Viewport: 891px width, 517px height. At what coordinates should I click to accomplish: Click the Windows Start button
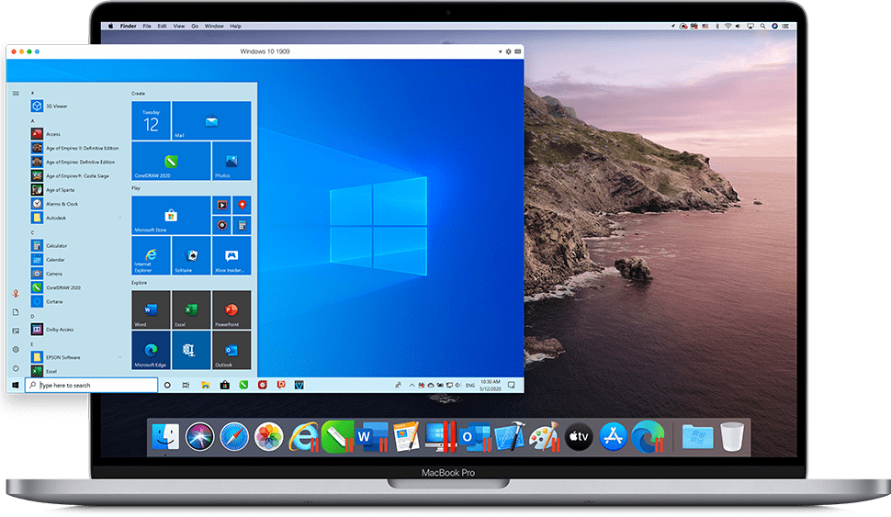[x=16, y=385]
